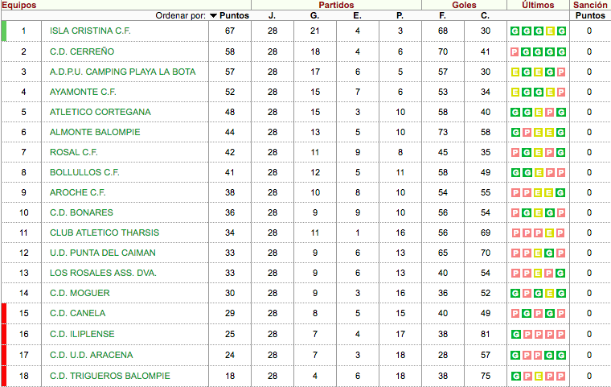Select the pink P badge for Camping Playa La Bota
Screen dimensions: 611x387
point(561,72)
